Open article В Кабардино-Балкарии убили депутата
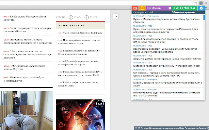Image resolution: width=209 pixels, height=130 pixels. pyautogui.click(x=25, y=18)
